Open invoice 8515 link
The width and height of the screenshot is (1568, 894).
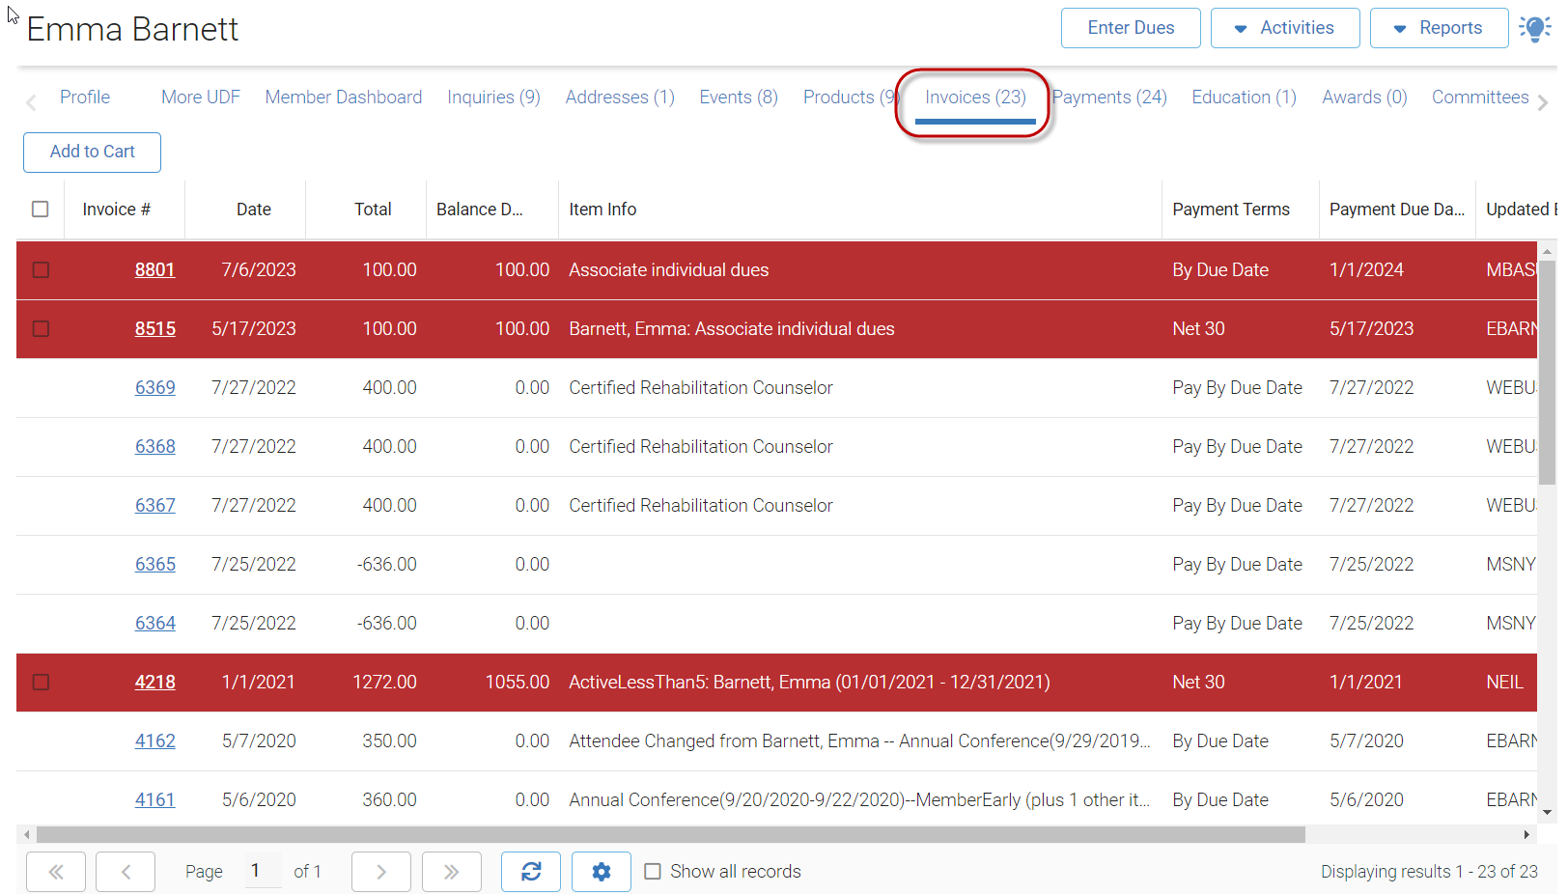pyautogui.click(x=154, y=329)
